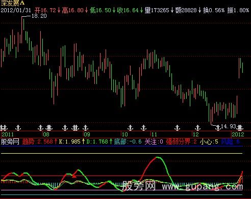Click the anchor marker between the 11 and 12 labels
Screen dimensions: 251x199
(x=177, y=128)
